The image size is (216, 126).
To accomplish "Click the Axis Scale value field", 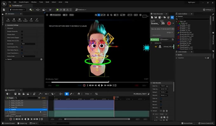I will [x=28, y=44].
